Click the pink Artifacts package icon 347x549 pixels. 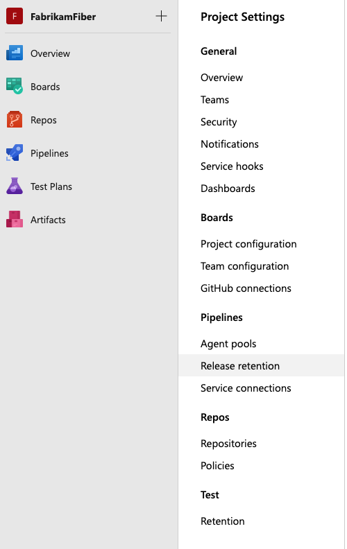(15, 219)
